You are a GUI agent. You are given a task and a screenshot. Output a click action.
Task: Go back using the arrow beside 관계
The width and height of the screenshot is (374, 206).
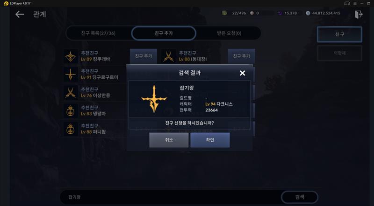(x=20, y=14)
